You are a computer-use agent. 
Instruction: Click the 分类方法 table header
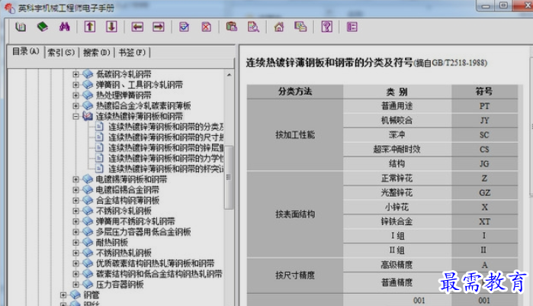point(295,92)
